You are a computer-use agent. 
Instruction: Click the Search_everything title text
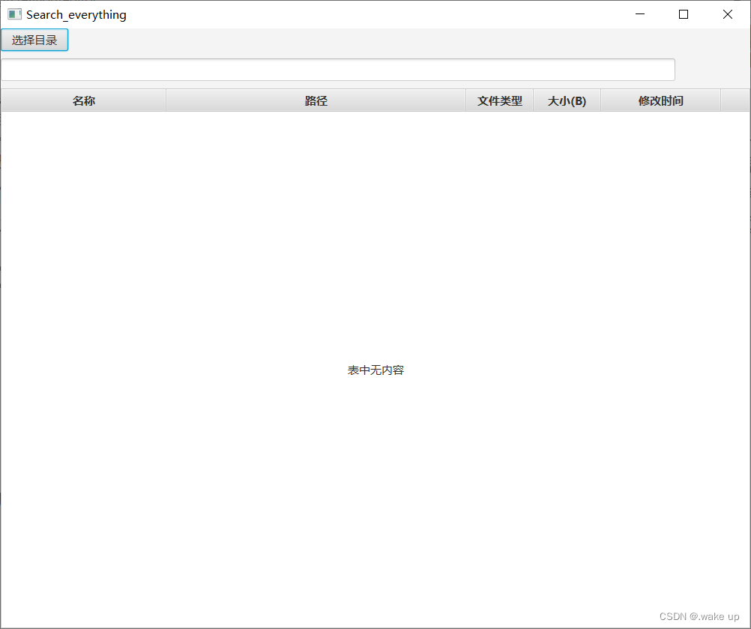pos(75,13)
